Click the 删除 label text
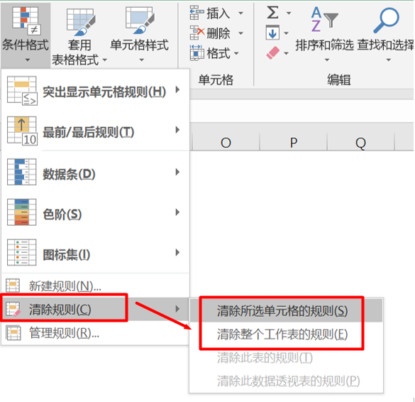Image resolution: width=415 pixels, height=402 pixels. click(218, 33)
